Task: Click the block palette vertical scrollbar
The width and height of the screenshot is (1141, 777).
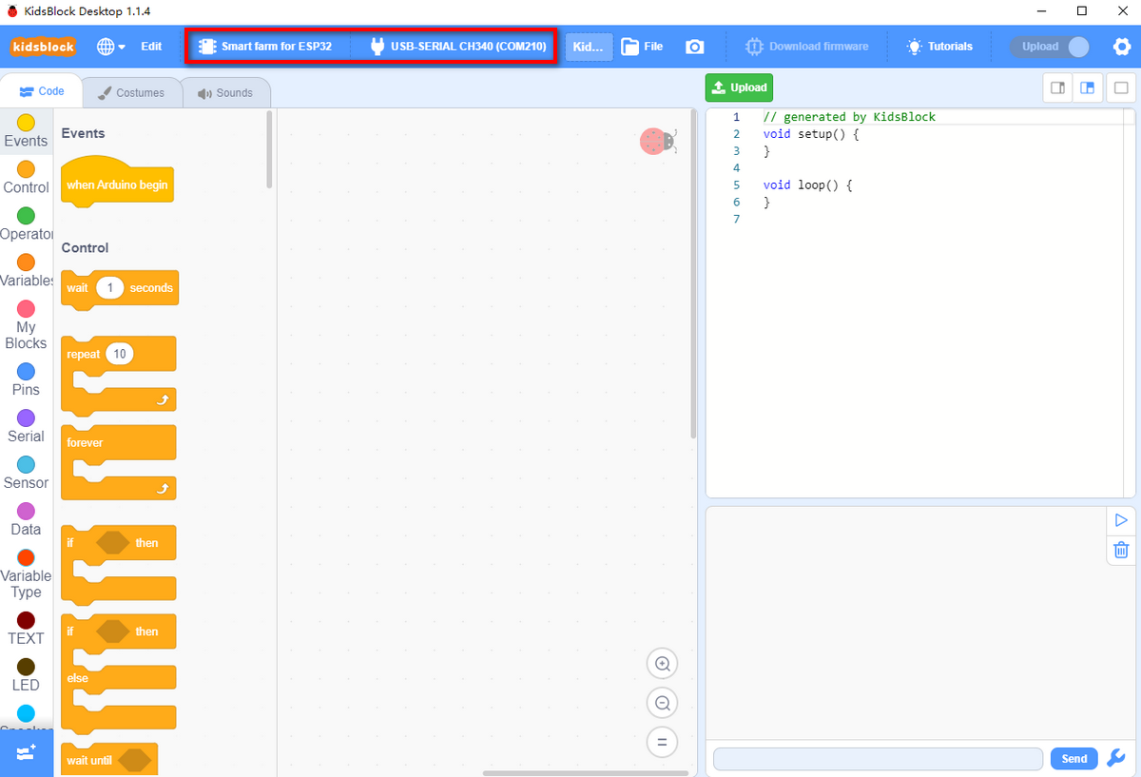Action: tap(270, 150)
